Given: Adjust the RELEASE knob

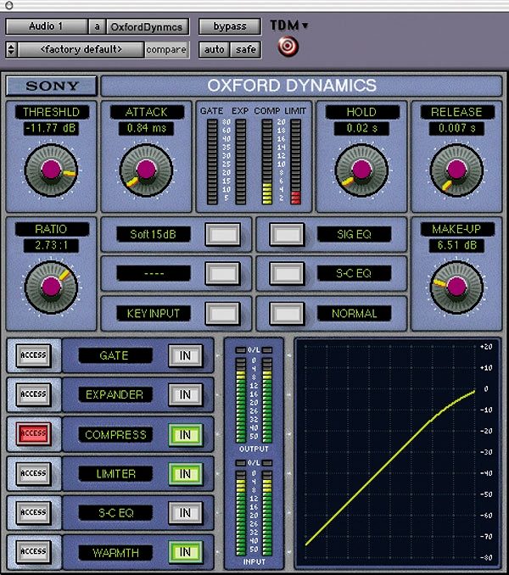Looking at the screenshot, I should coord(456,170).
